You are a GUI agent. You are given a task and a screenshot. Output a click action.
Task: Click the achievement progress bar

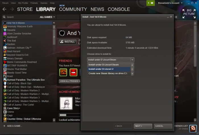coord(70,115)
